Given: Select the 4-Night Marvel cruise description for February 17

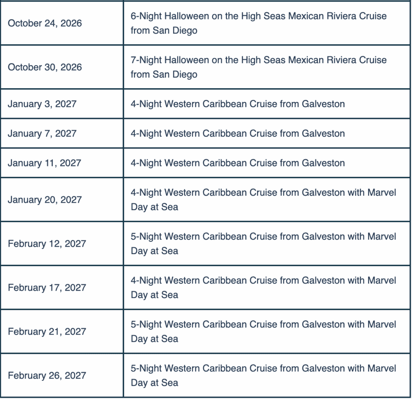Looking at the screenshot, I should (x=263, y=287).
